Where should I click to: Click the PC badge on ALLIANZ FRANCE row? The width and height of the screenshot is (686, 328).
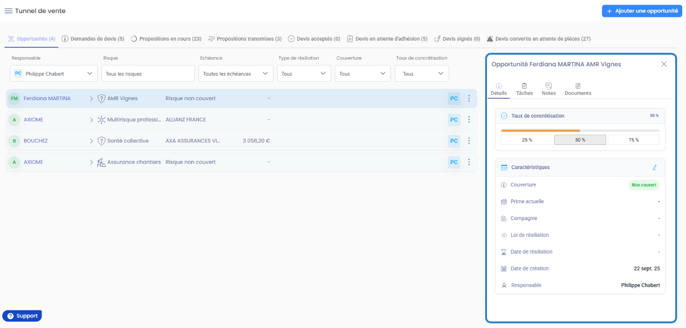click(x=454, y=120)
